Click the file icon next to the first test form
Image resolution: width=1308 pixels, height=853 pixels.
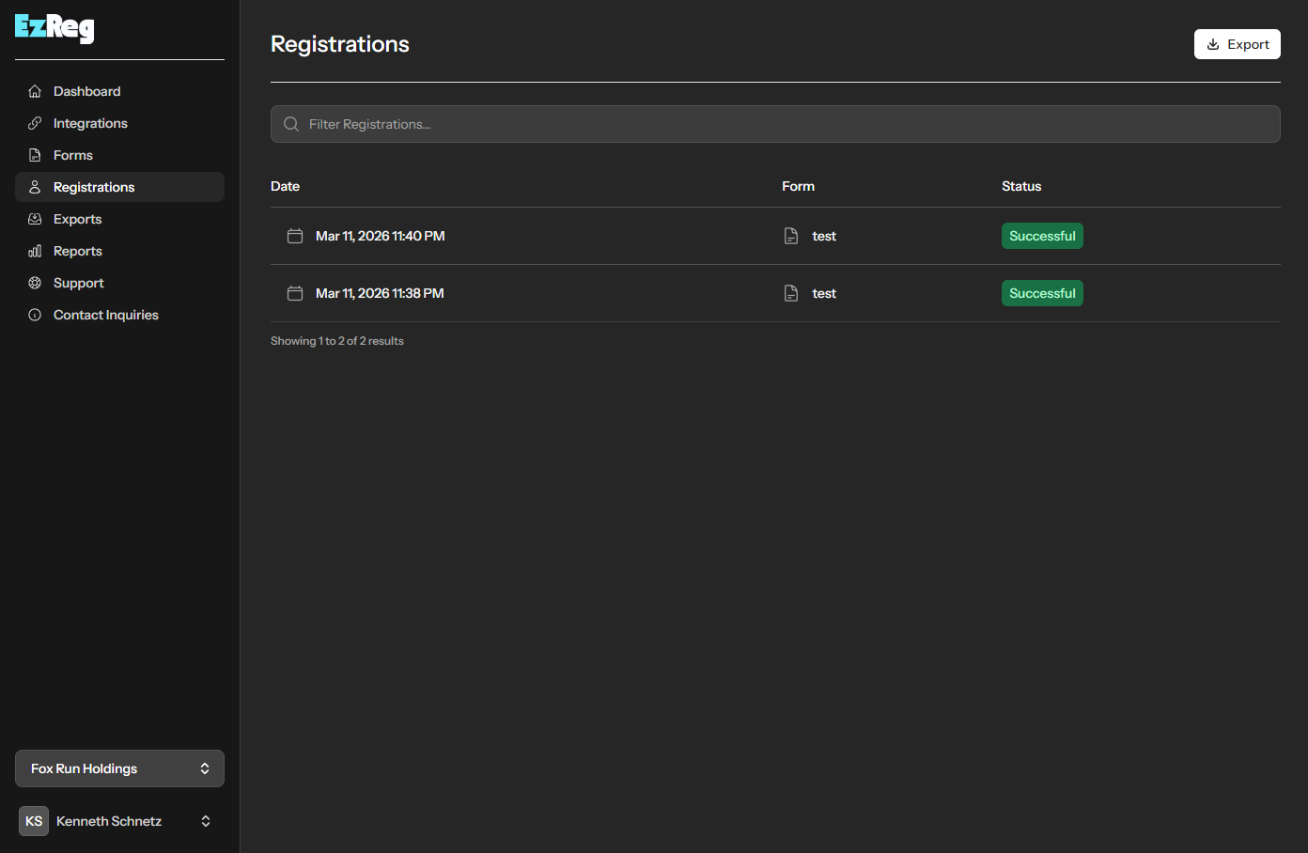click(790, 236)
